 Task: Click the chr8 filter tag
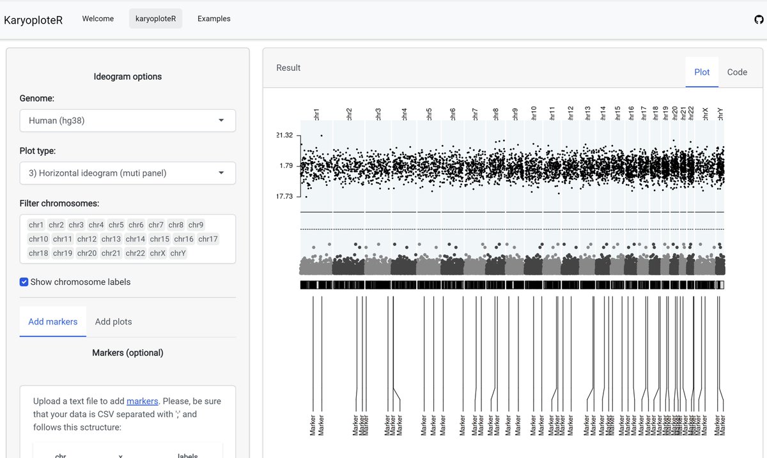(x=176, y=225)
